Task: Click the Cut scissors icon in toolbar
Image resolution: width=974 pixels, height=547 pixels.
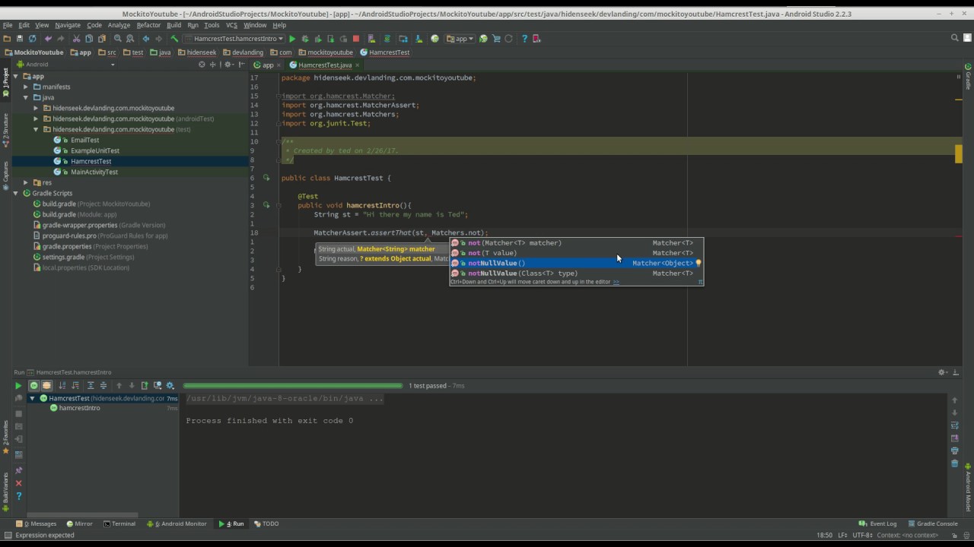Action: 76,39
